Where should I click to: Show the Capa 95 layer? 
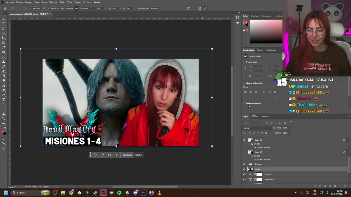click(x=244, y=152)
